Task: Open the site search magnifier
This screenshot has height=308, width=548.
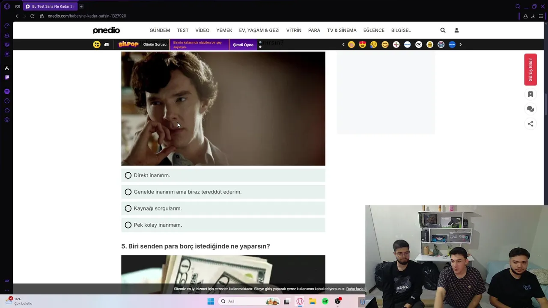Action: coord(443,30)
